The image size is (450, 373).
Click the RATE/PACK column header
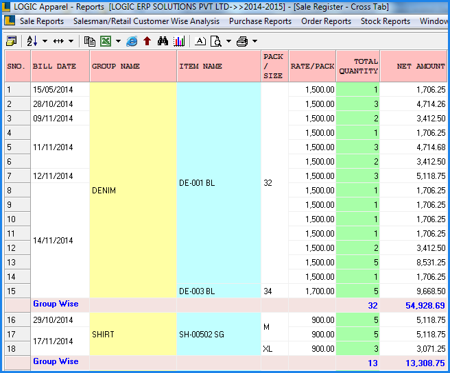[312, 67]
